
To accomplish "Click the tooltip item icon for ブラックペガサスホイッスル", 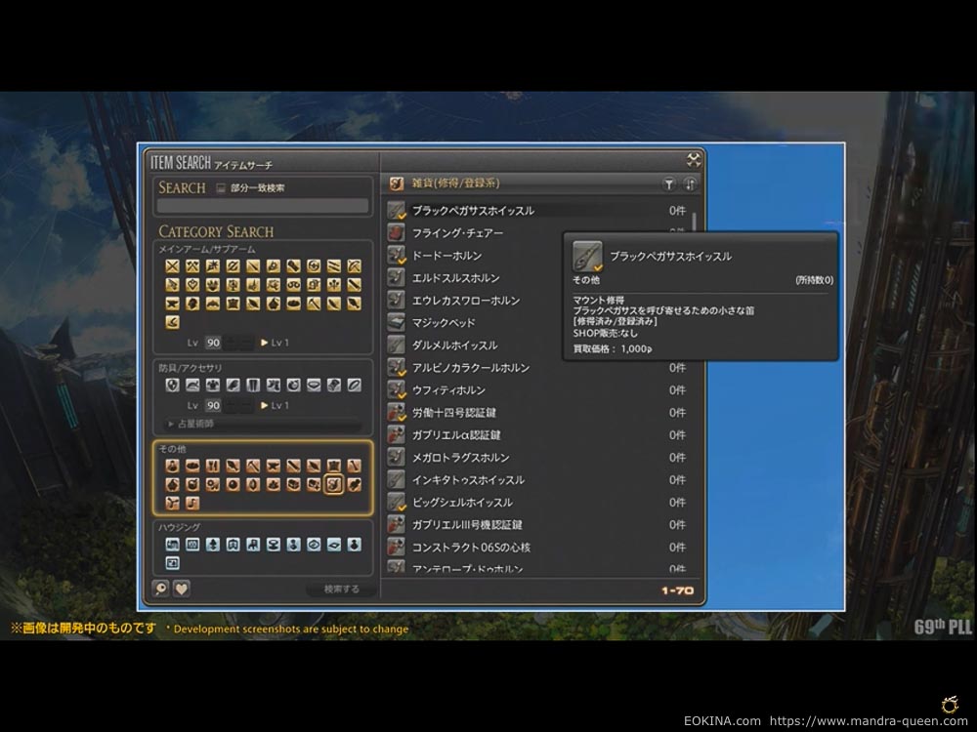I will tap(587, 257).
